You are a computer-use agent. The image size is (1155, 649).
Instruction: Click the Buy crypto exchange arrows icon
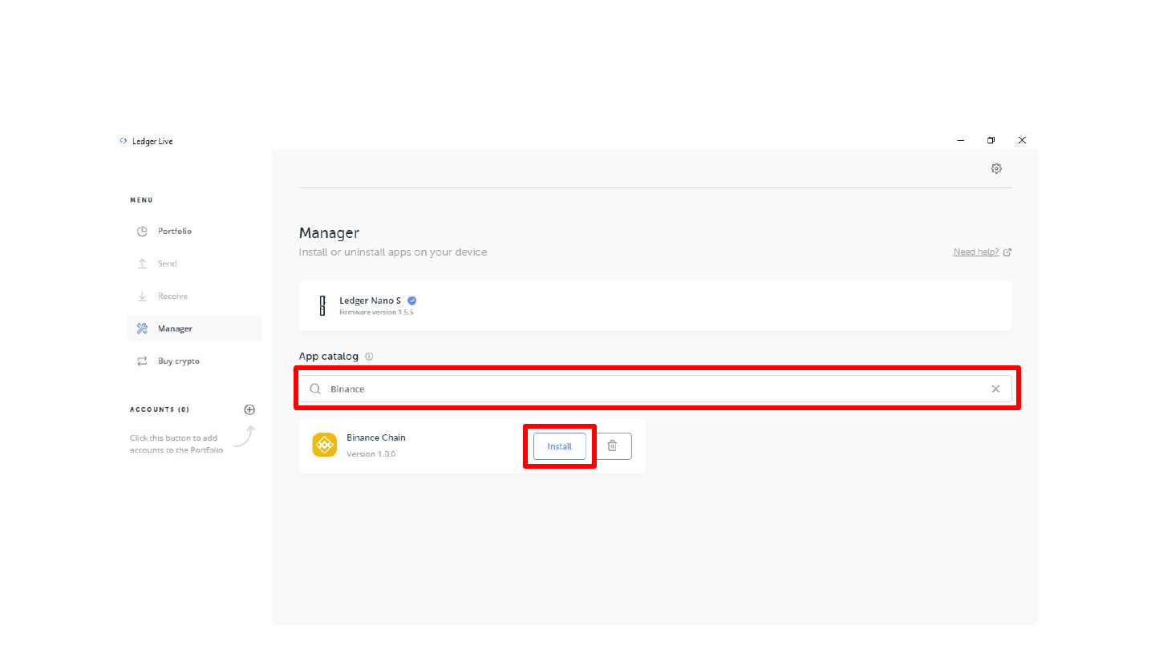click(142, 361)
